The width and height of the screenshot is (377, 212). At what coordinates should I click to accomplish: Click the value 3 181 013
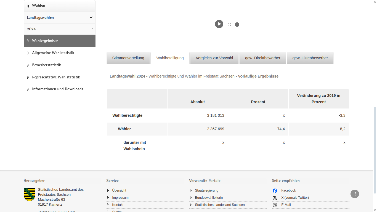[x=216, y=115]
